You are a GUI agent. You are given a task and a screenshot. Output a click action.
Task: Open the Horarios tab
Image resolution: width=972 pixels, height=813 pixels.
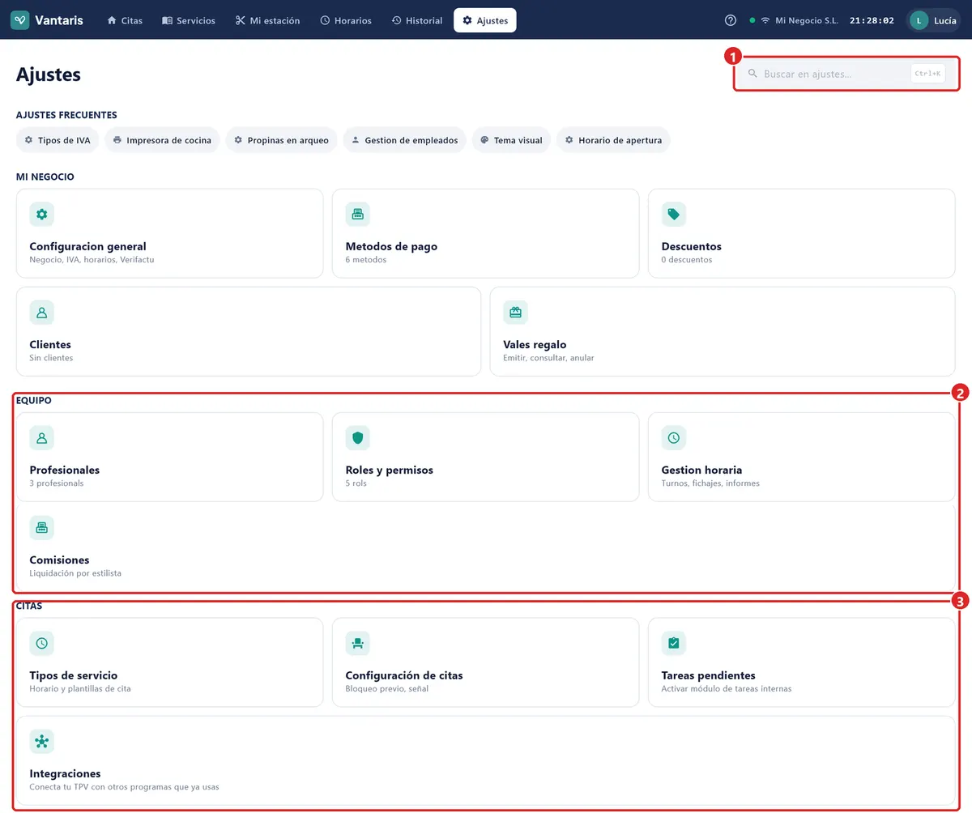(x=346, y=20)
